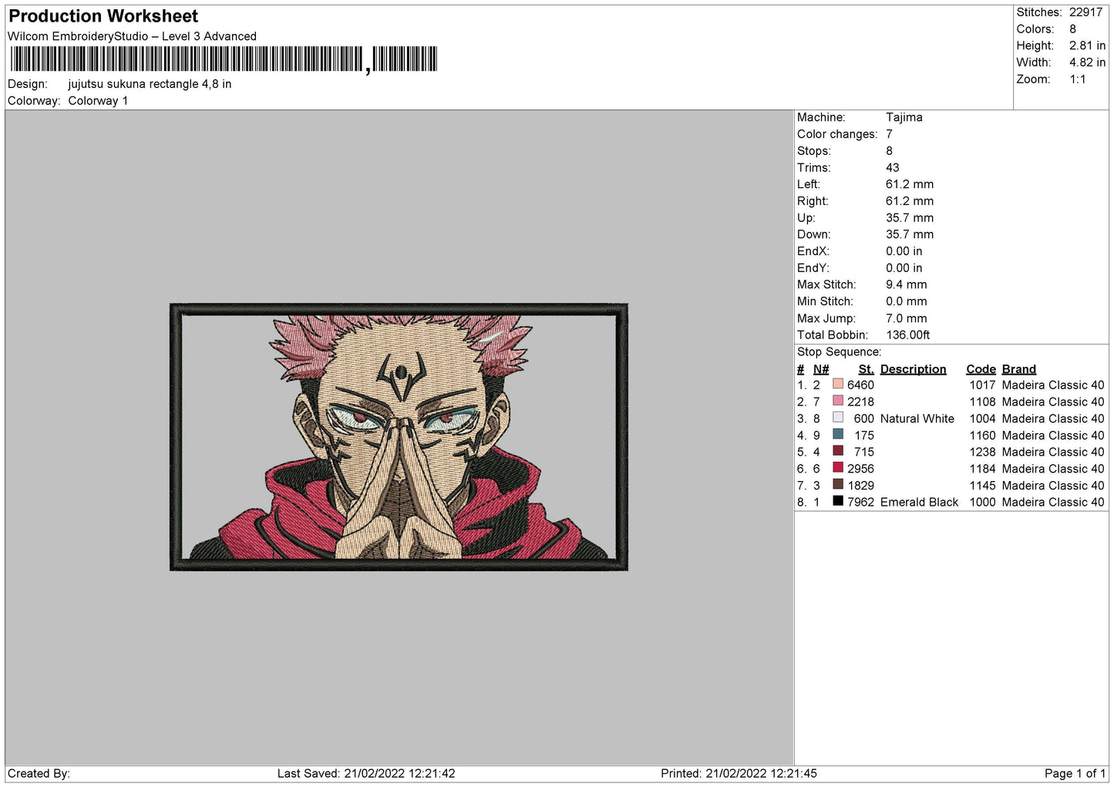Select the pink swatch for thread 1108

pos(837,401)
